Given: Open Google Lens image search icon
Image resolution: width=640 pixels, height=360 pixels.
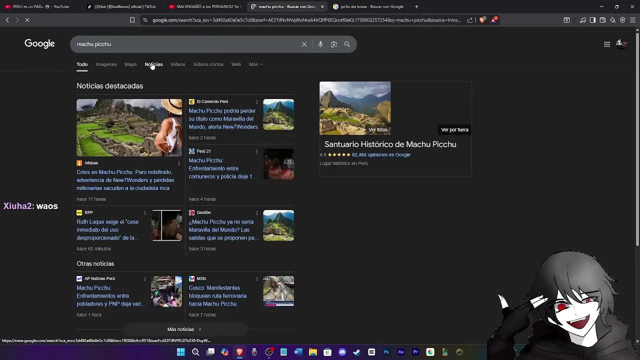Looking at the screenshot, I should [x=334, y=44].
